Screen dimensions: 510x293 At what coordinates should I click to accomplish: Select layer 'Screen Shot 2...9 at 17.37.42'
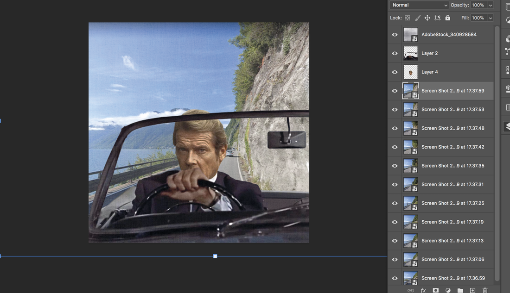point(453,147)
